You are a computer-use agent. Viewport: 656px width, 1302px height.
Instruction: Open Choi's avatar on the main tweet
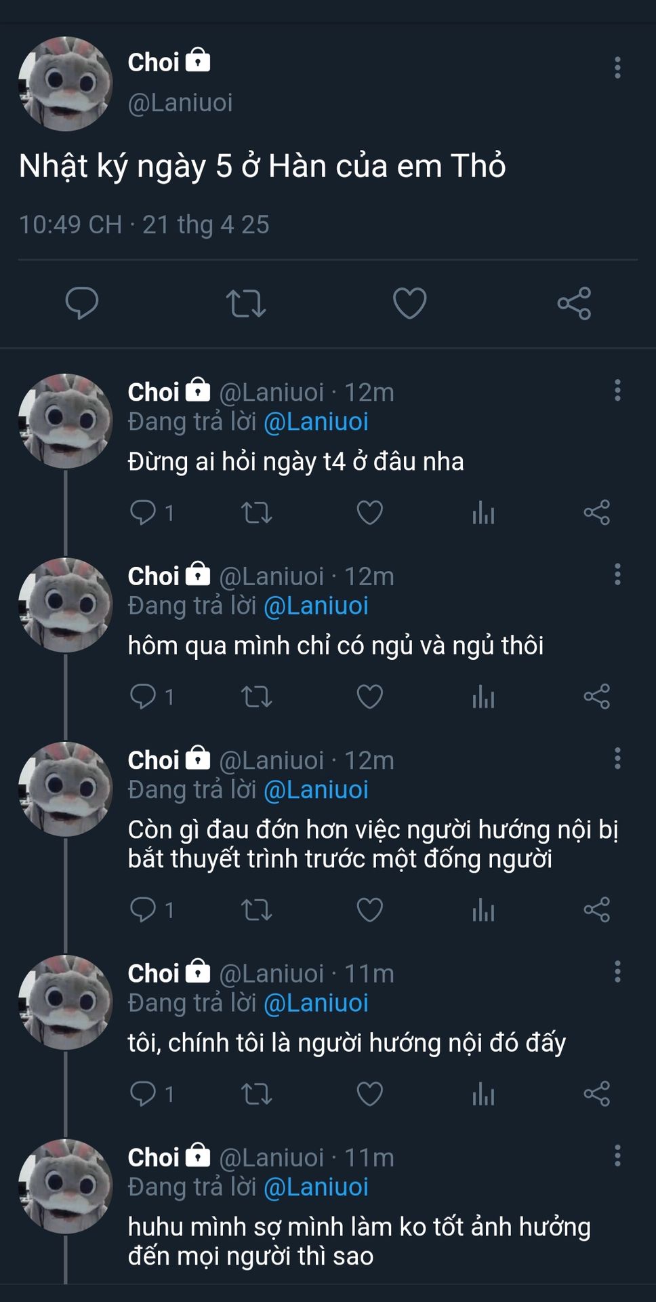tap(66, 83)
